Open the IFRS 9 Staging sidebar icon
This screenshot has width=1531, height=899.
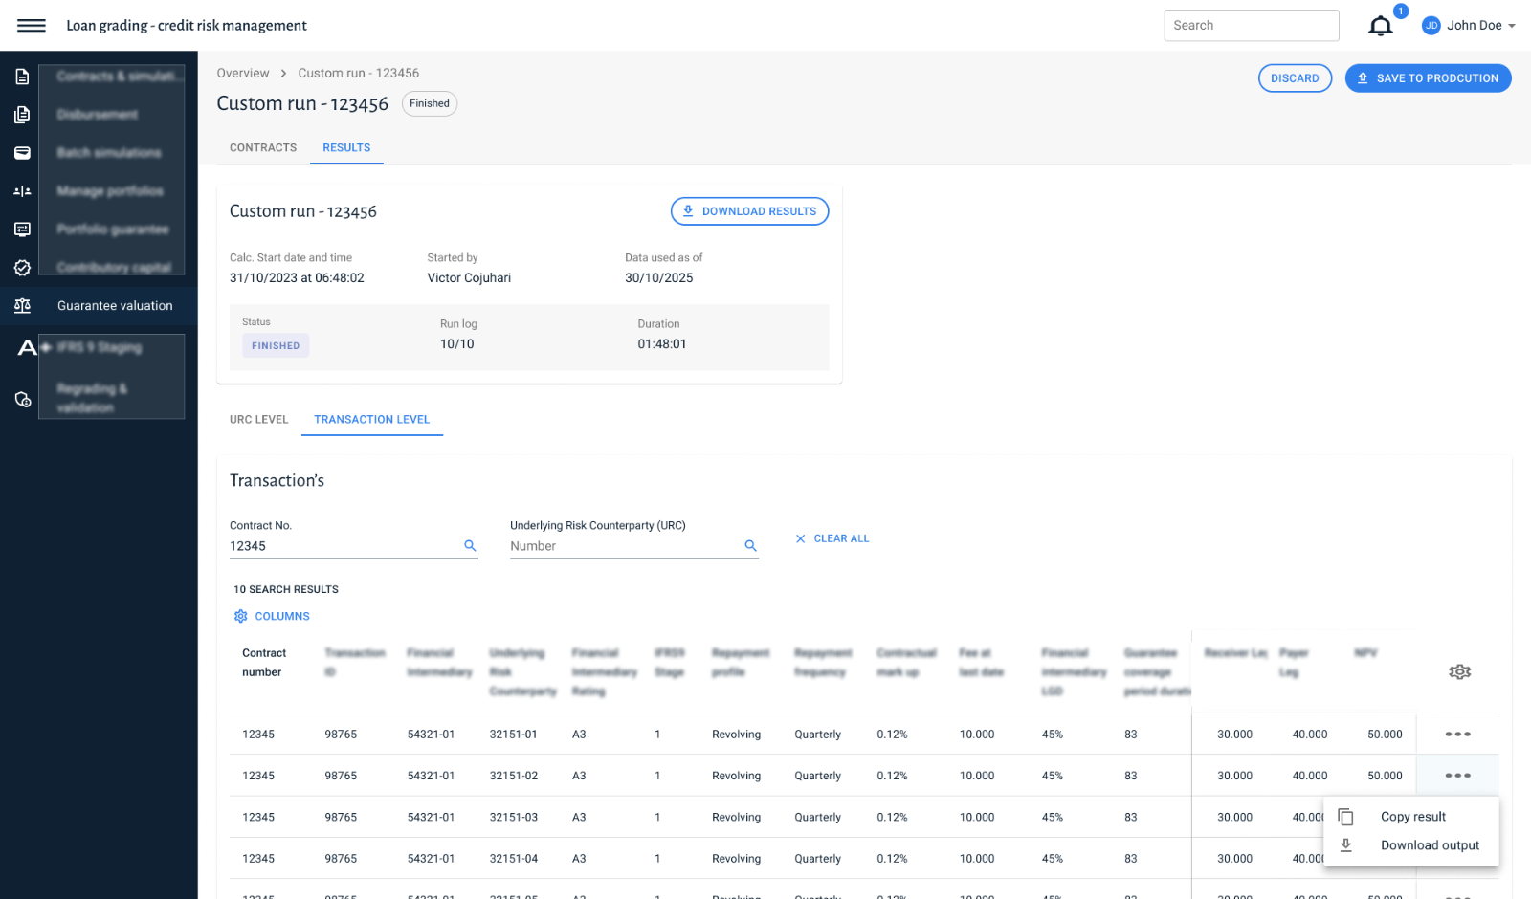(28, 347)
